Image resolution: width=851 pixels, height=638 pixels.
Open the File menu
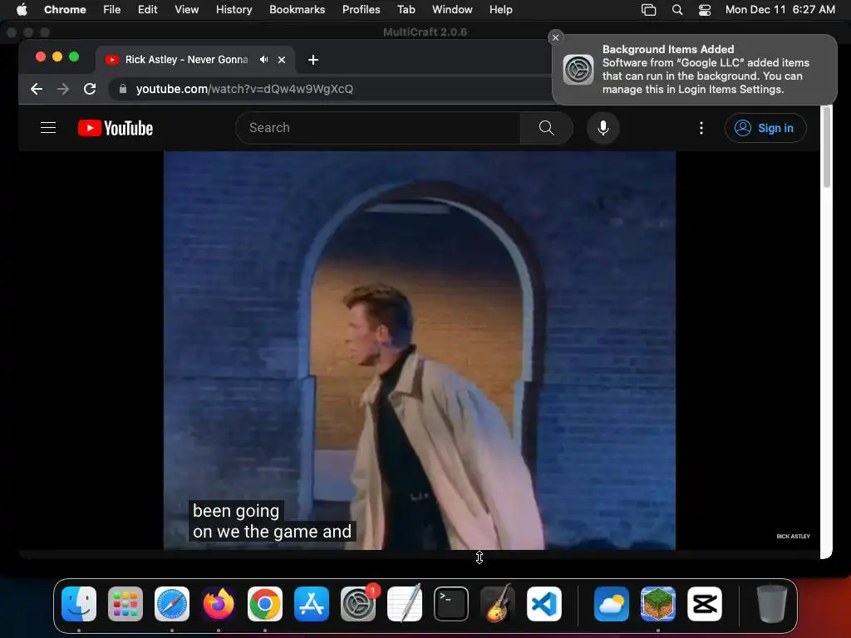(x=112, y=9)
